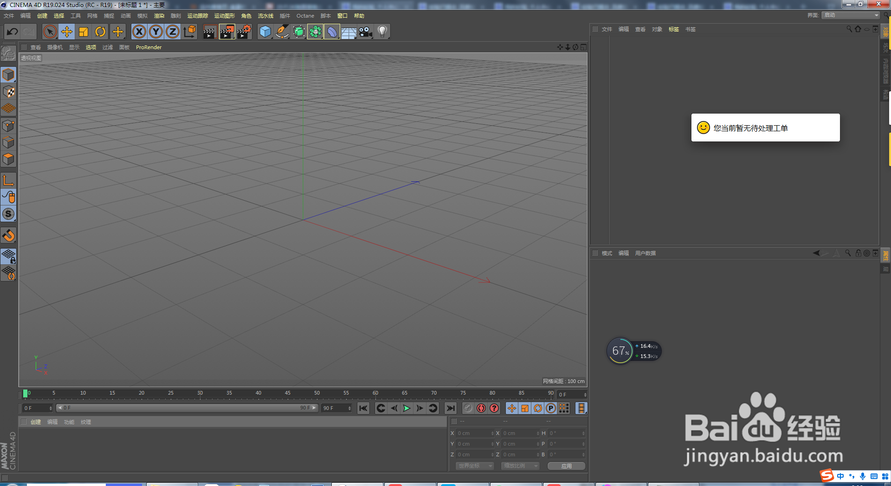Click the orange magnet Snap icon
Screen dimensions: 891x486
pyautogui.click(x=8, y=235)
